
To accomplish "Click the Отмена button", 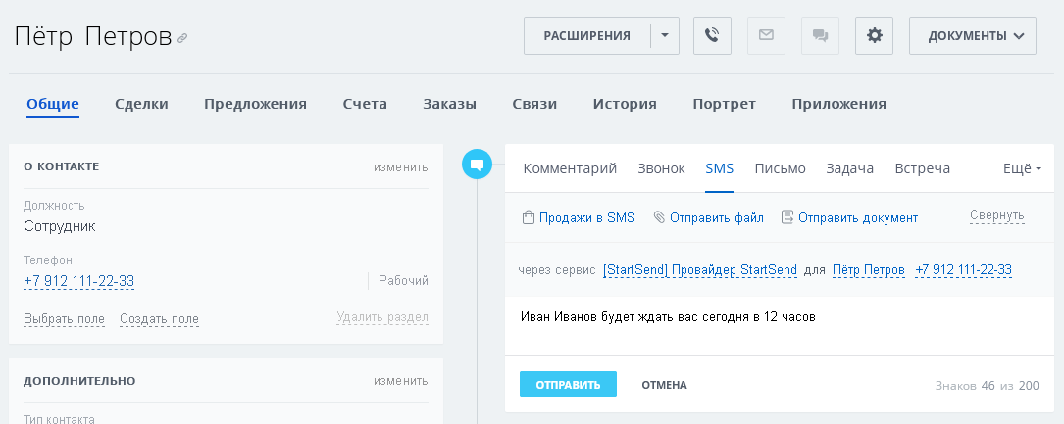I will 664,385.
